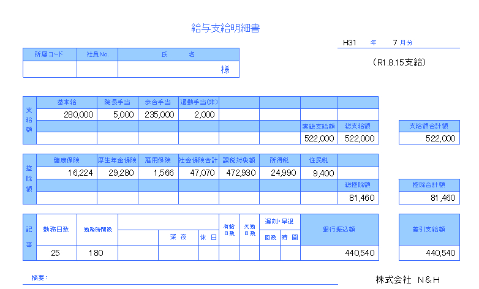The image size is (479, 289).
Task: Select the year value H31
Action: (x=350, y=43)
